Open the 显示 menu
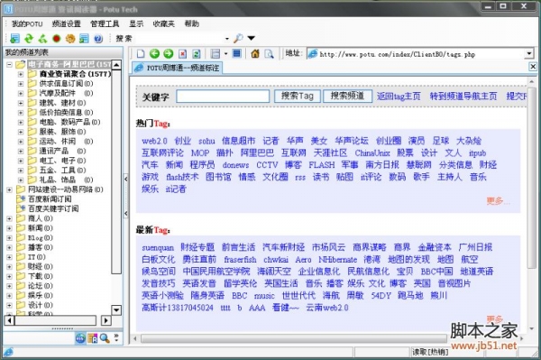The height and width of the screenshot is (360, 541). point(136,23)
